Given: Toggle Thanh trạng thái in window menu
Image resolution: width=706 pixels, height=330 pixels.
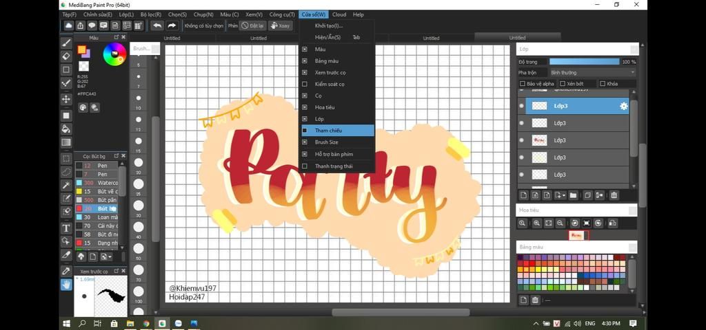Looking at the screenshot, I should 338,166.
